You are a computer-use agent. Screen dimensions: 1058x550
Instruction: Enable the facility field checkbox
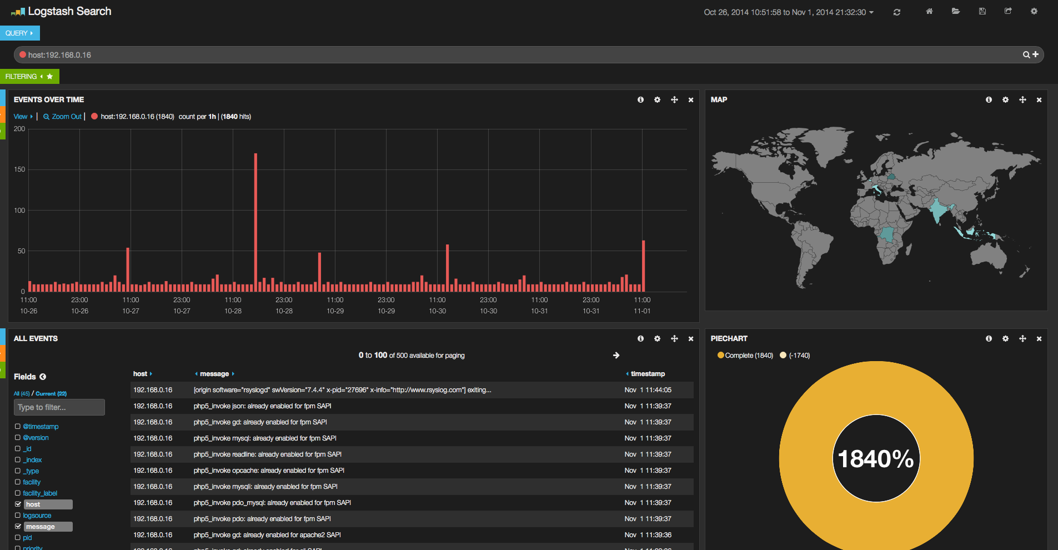[x=18, y=482]
